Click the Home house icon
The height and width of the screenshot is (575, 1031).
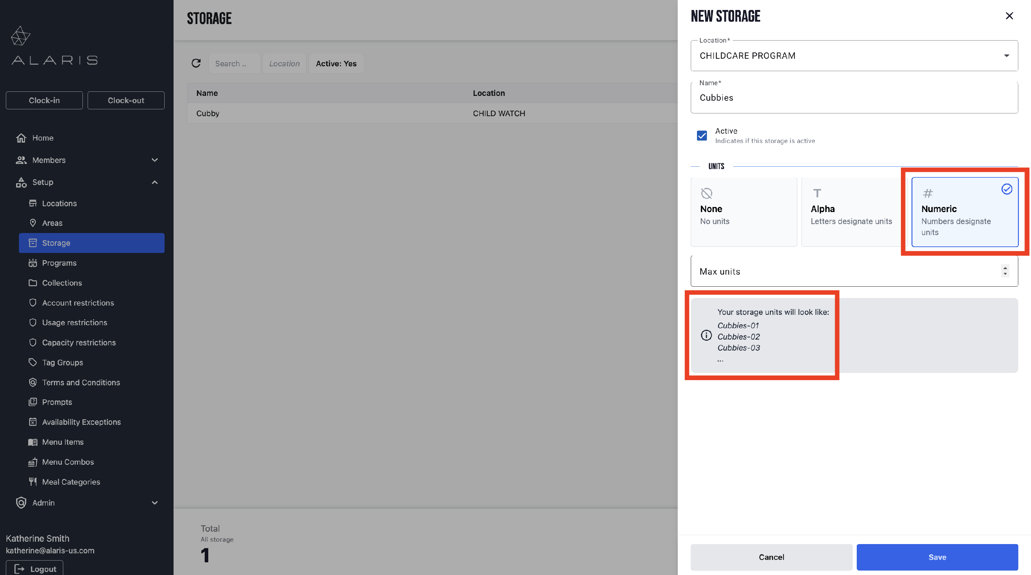[x=21, y=137]
